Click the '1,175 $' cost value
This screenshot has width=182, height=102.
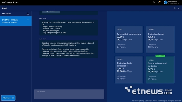[x=152, y=37]
